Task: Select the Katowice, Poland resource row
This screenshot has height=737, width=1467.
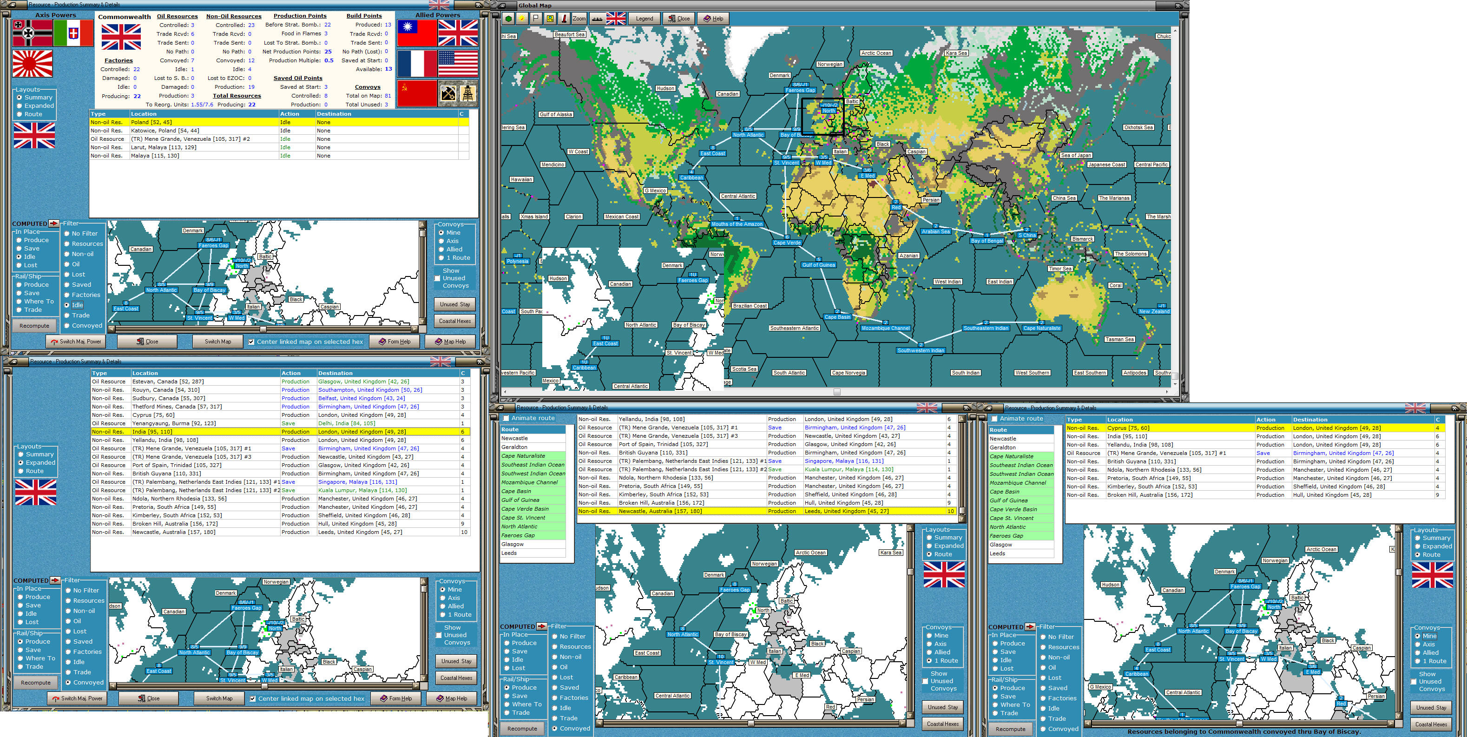Action: (x=165, y=131)
